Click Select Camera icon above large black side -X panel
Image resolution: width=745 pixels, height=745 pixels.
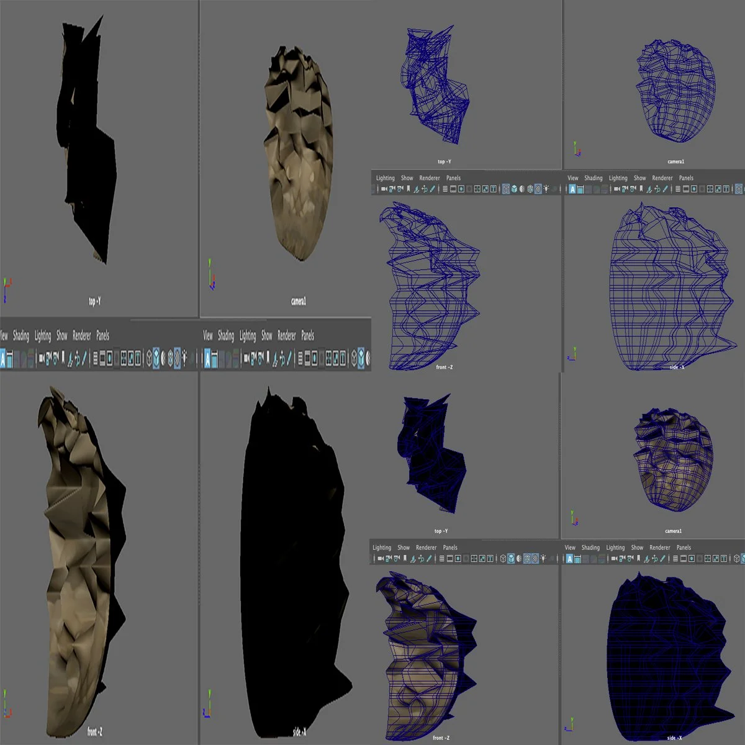[246, 358]
